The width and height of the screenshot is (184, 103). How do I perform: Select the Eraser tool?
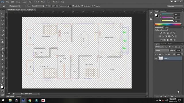click(3, 49)
